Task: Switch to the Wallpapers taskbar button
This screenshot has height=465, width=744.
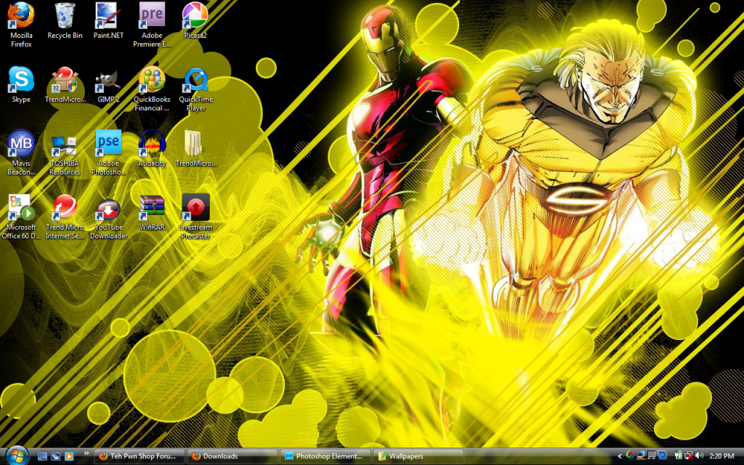Action: (x=418, y=456)
